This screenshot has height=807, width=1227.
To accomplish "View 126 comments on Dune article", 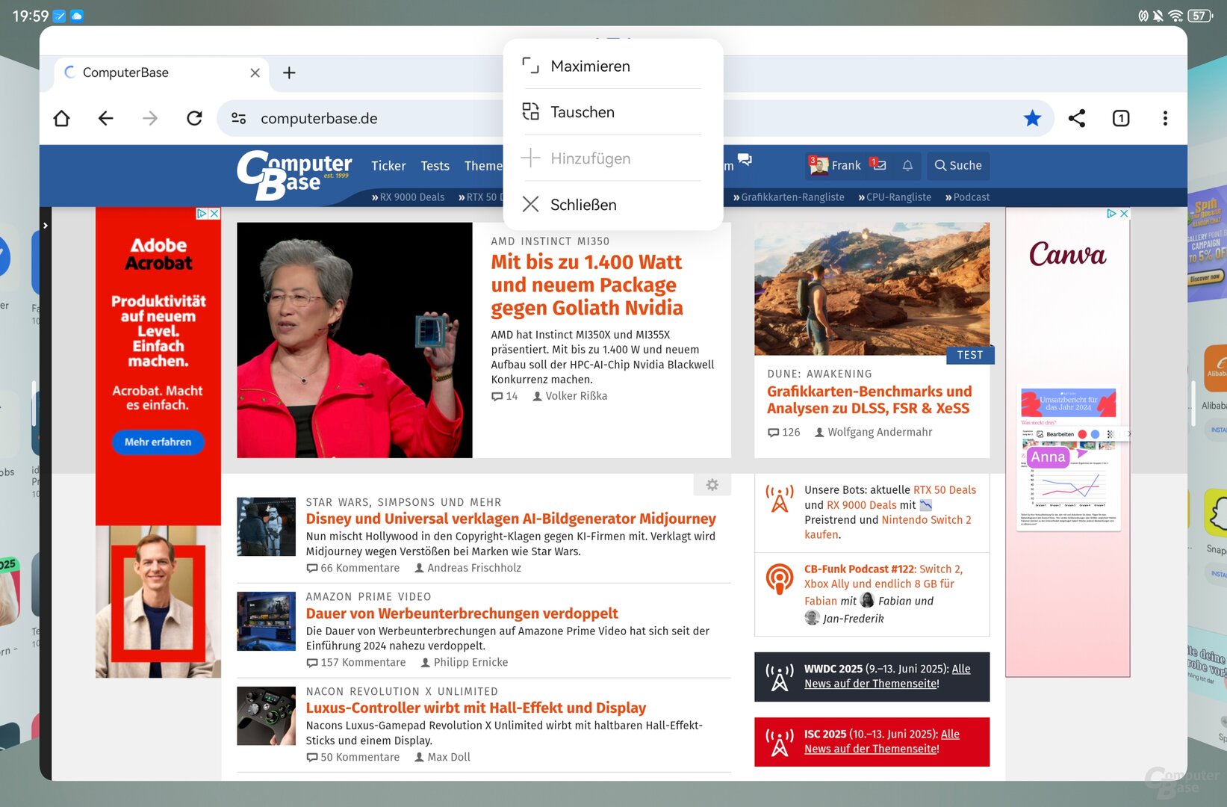I will [784, 432].
